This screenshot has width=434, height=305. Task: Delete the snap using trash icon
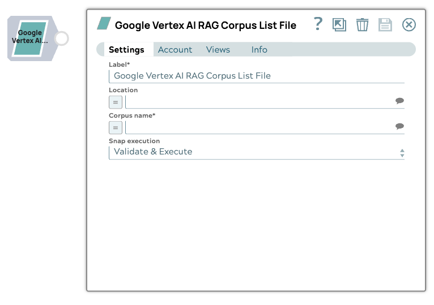point(362,24)
